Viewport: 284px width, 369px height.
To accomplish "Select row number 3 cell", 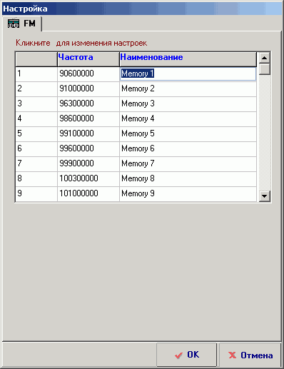I will (x=36, y=104).
